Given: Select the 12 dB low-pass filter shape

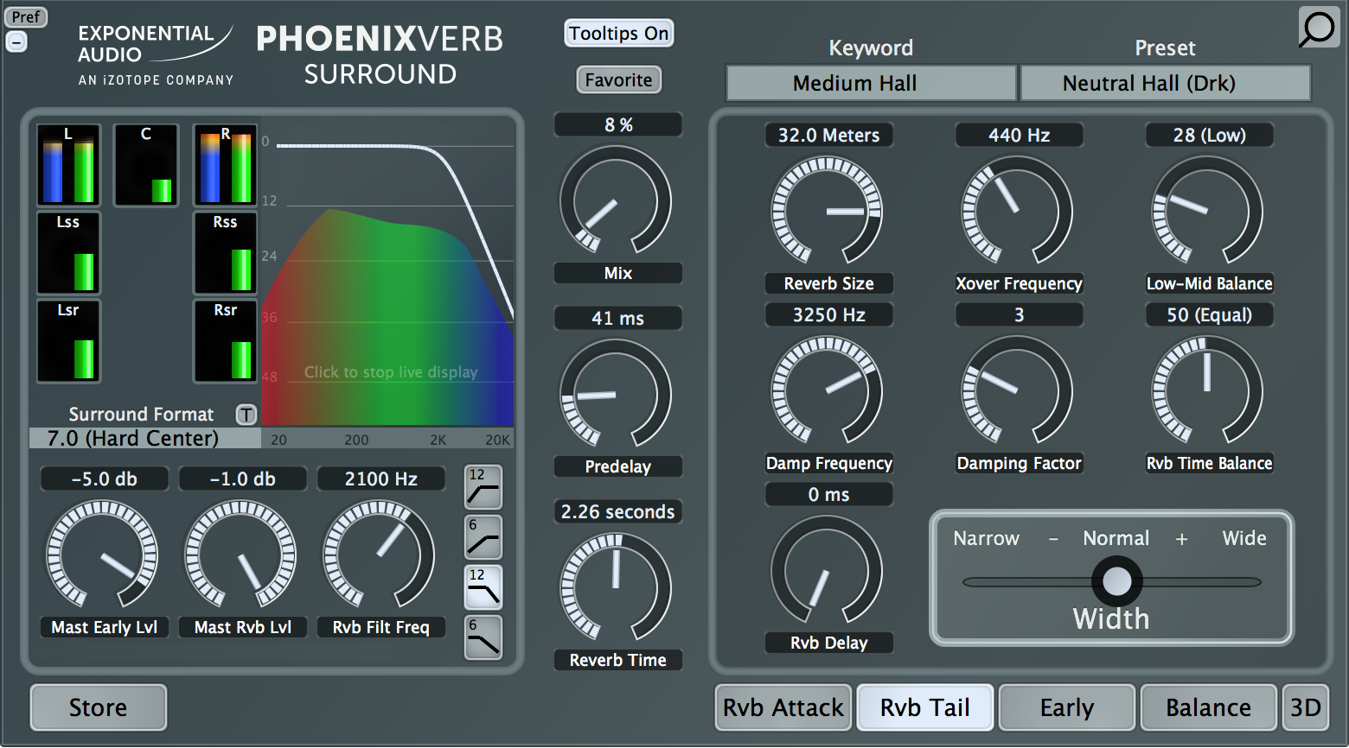Looking at the screenshot, I should (483, 587).
